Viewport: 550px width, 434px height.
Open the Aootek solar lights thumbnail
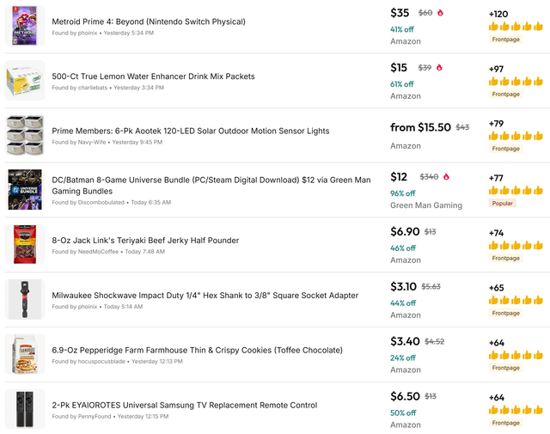coord(25,135)
